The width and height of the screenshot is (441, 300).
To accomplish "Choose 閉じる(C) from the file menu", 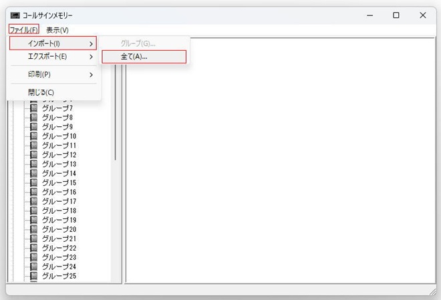I will coord(41,92).
